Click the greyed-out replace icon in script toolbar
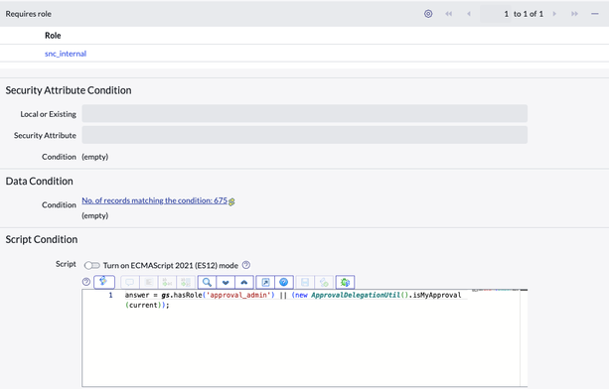 [x=167, y=282]
